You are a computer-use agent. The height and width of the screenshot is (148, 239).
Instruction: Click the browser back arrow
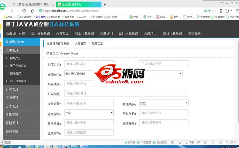tap(12, 11)
